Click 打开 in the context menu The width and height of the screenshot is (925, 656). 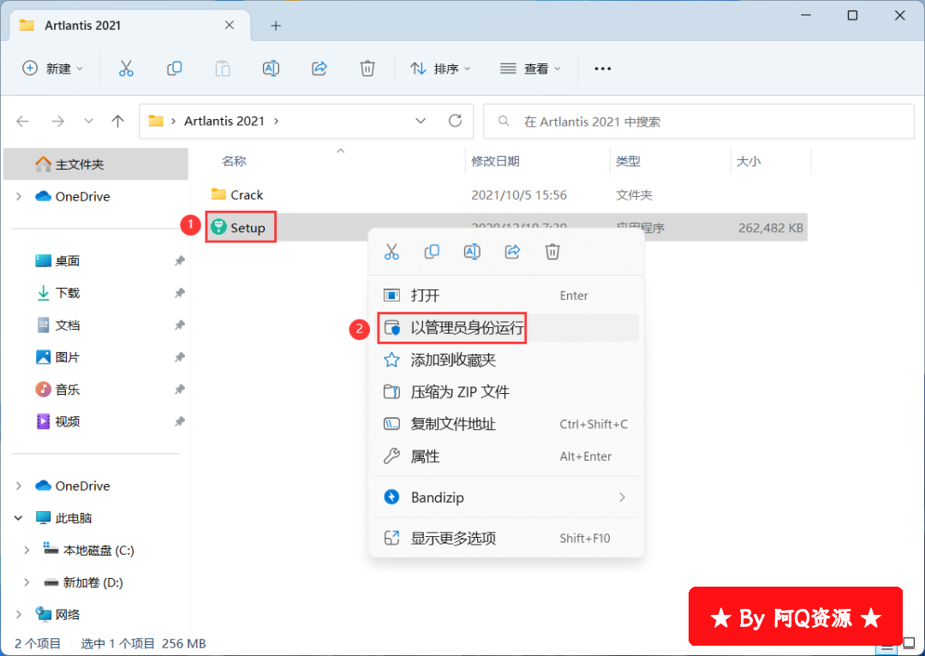(x=506, y=295)
